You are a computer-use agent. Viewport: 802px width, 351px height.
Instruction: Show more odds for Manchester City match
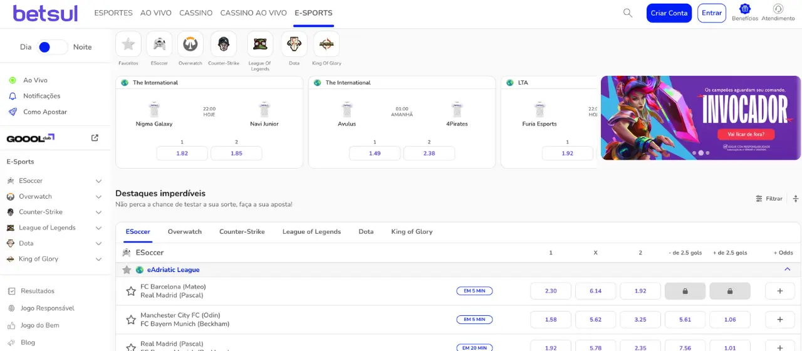[x=780, y=320]
